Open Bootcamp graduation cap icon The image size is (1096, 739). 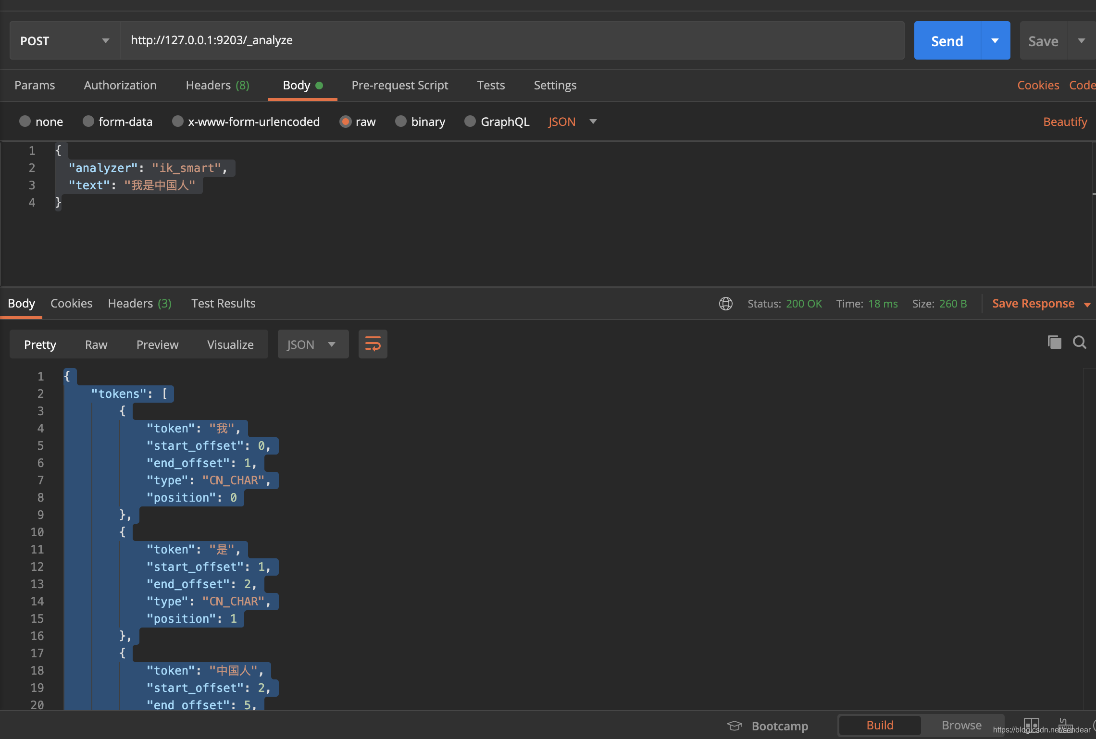point(735,726)
